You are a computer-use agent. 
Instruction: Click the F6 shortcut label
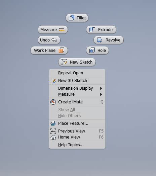pyautogui.click(x=101, y=137)
